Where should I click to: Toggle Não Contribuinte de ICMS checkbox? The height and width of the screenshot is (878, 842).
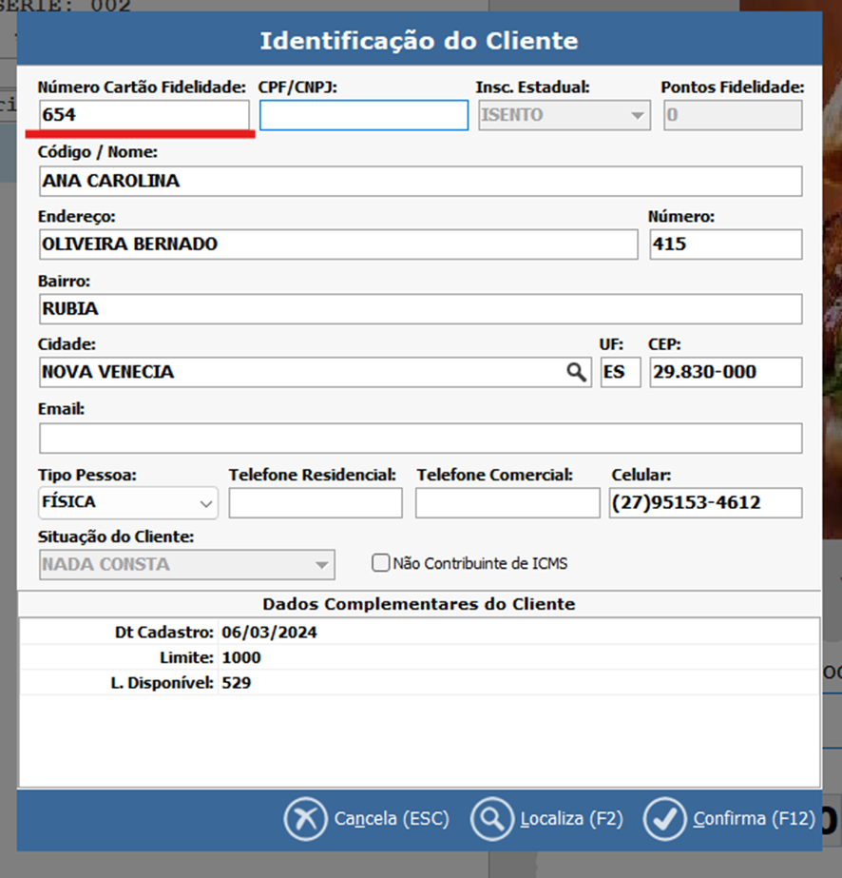point(381,563)
